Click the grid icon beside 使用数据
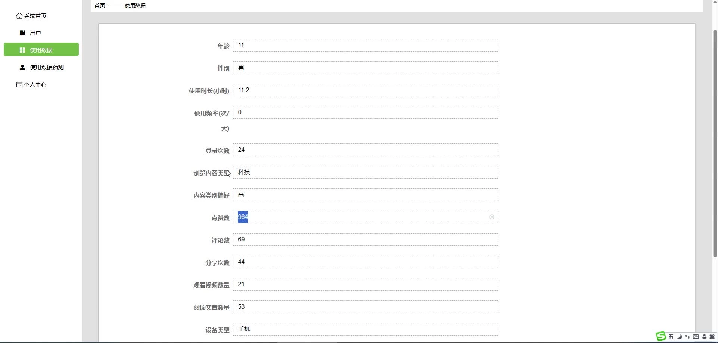The image size is (718, 343). (x=22, y=50)
